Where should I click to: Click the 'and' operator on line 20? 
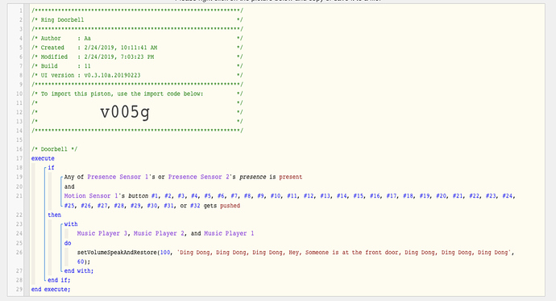[x=69, y=186]
